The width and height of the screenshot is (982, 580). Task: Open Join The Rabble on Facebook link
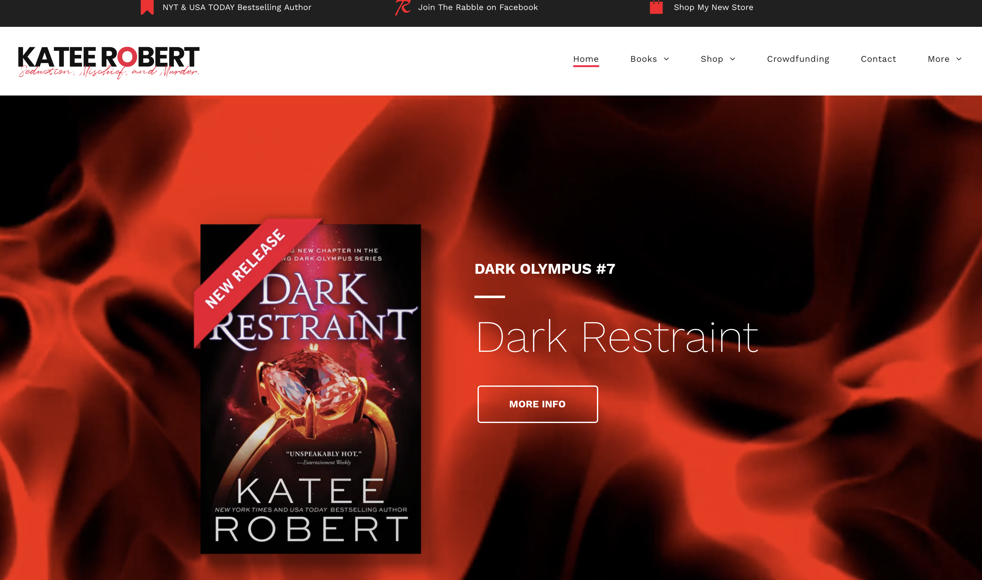pyautogui.click(x=478, y=7)
